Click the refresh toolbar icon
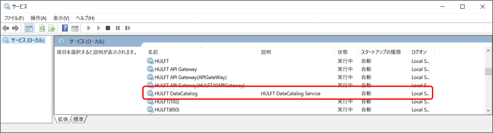493x133 pixels. 42,28
